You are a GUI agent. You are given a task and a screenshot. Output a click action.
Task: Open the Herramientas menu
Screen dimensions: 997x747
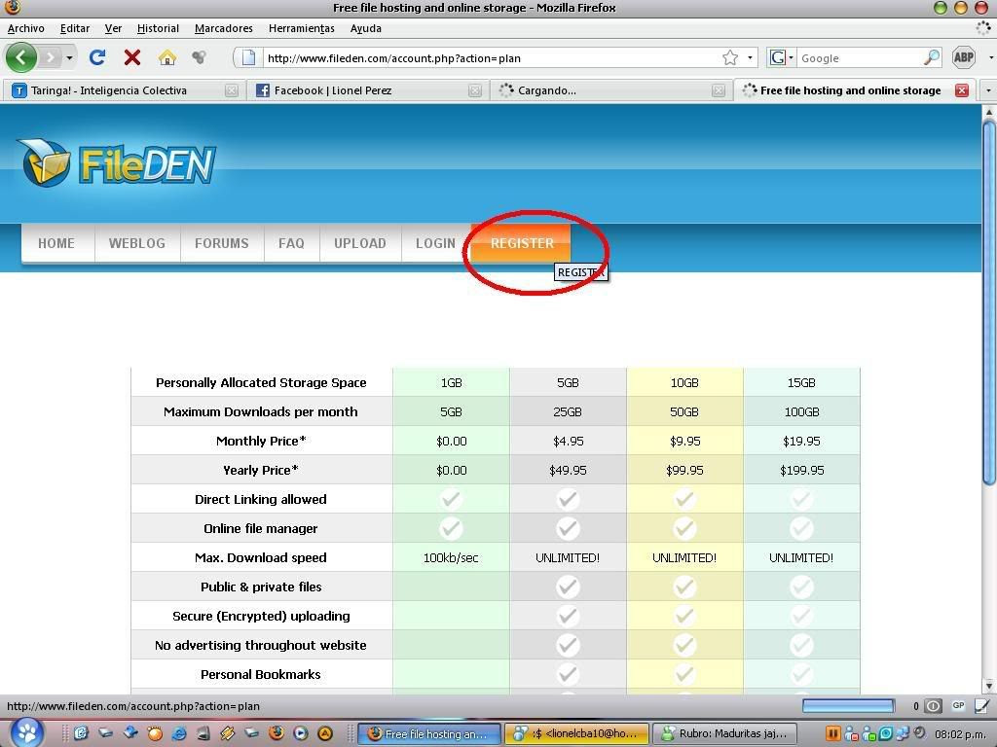click(x=302, y=28)
